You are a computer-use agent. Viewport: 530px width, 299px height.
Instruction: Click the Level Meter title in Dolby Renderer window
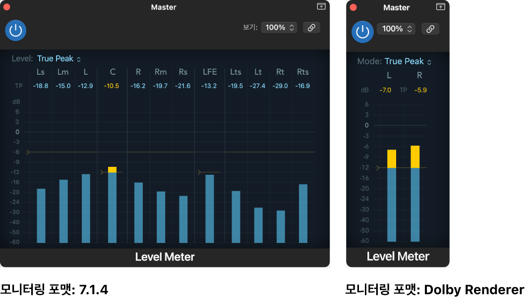398,256
